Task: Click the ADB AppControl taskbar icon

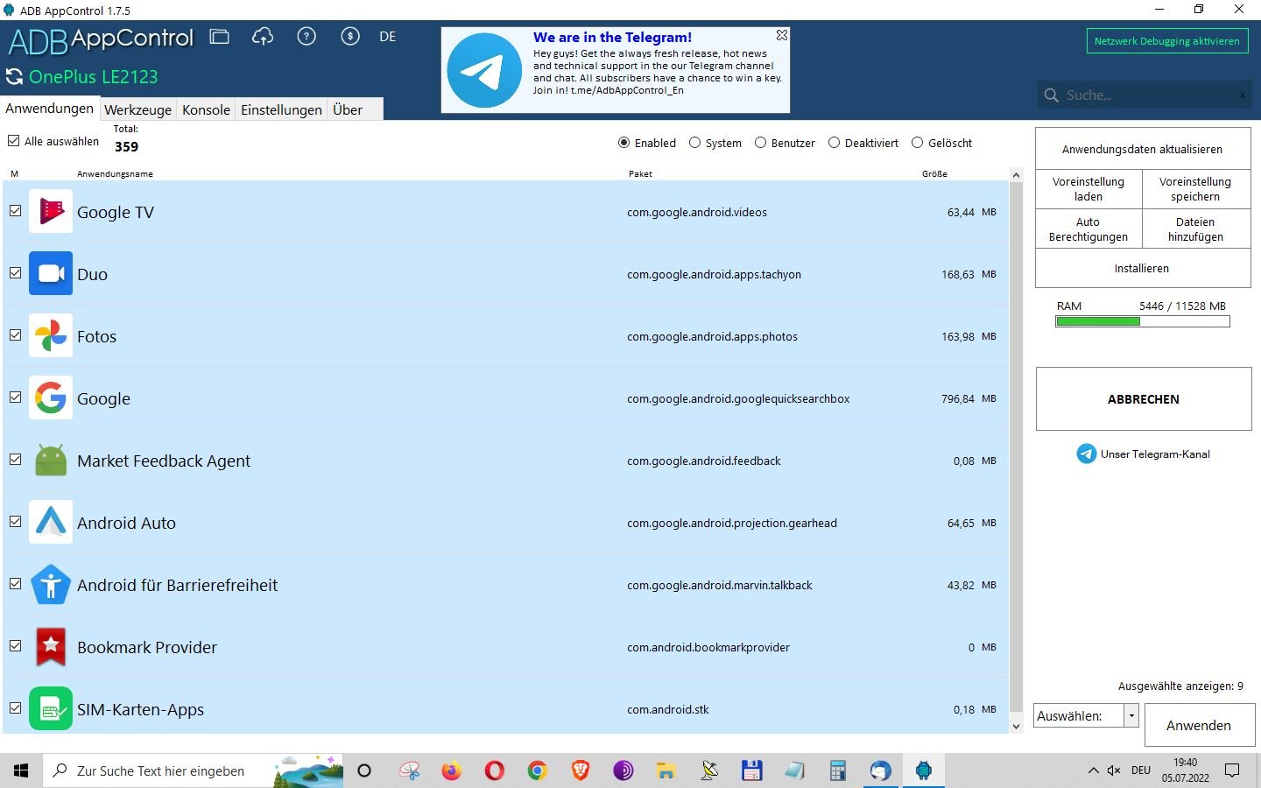Action: coord(923,770)
